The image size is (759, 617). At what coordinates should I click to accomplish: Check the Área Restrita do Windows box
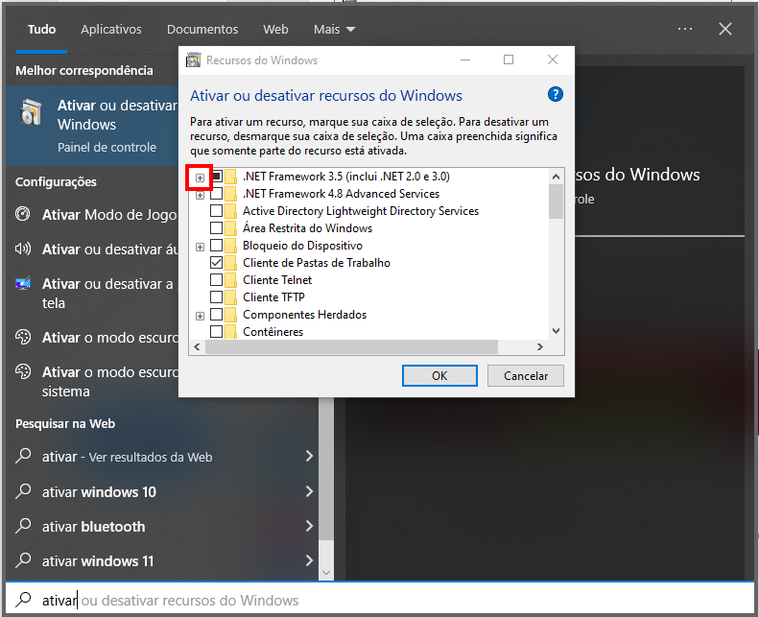[216, 228]
